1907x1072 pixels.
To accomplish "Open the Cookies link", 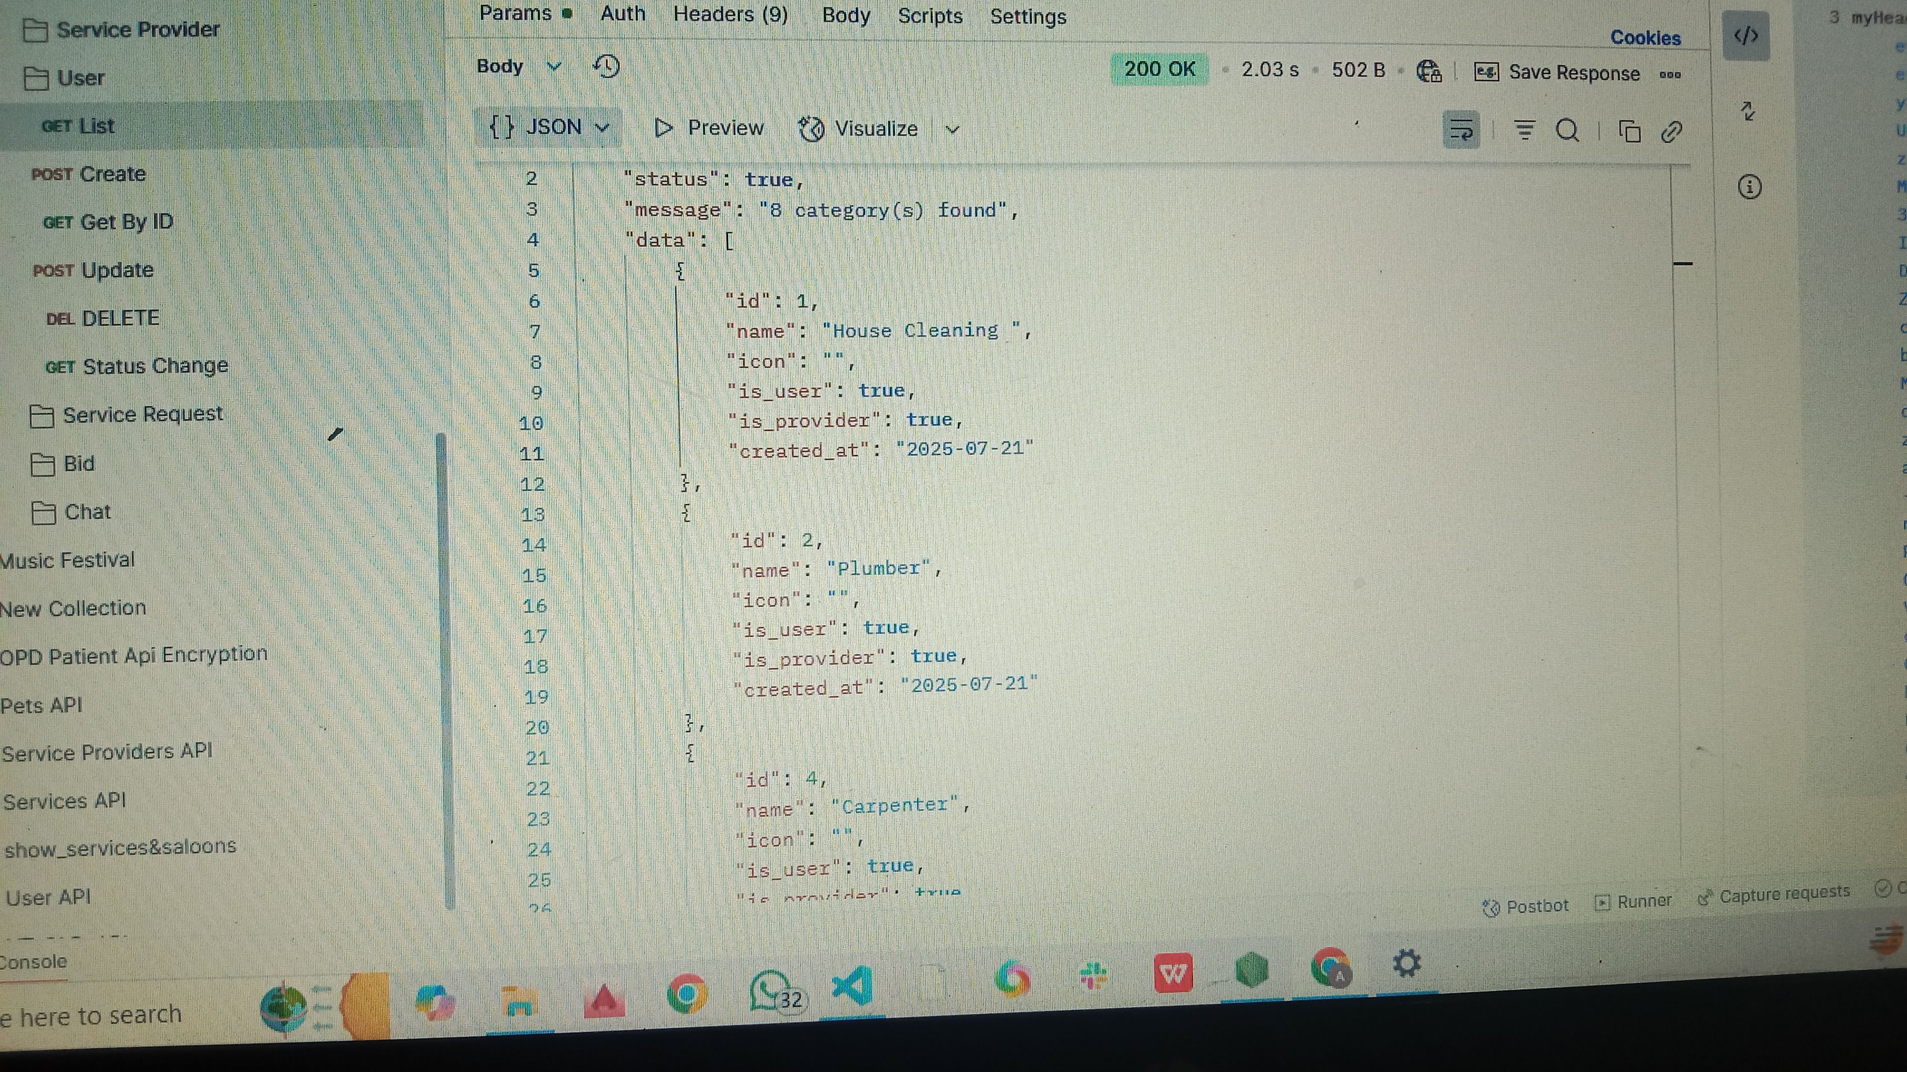I will tap(1645, 38).
